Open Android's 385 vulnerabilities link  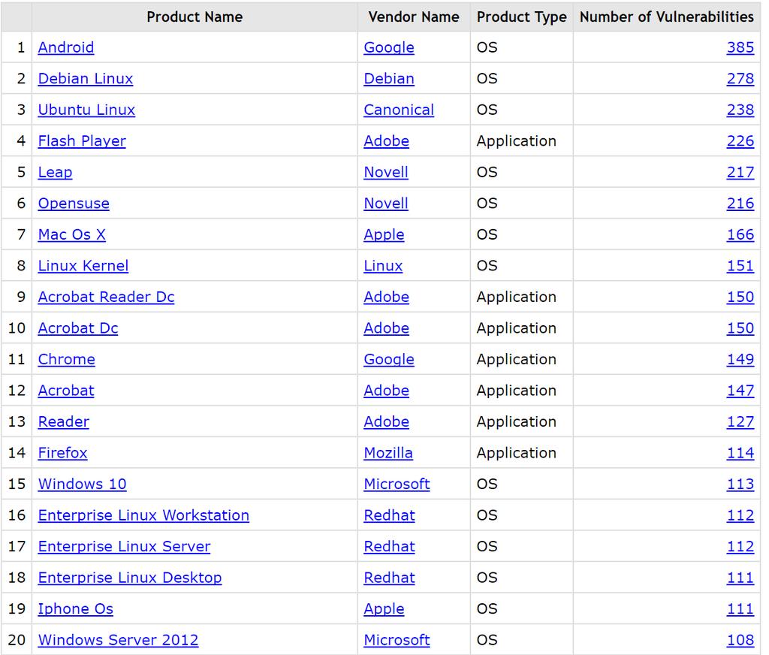[740, 47]
